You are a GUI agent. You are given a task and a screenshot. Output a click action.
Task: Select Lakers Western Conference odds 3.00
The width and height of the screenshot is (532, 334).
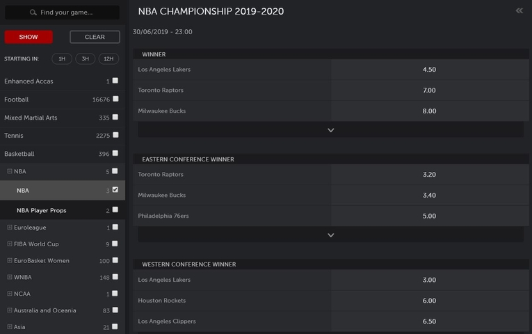(x=430, y=280)
